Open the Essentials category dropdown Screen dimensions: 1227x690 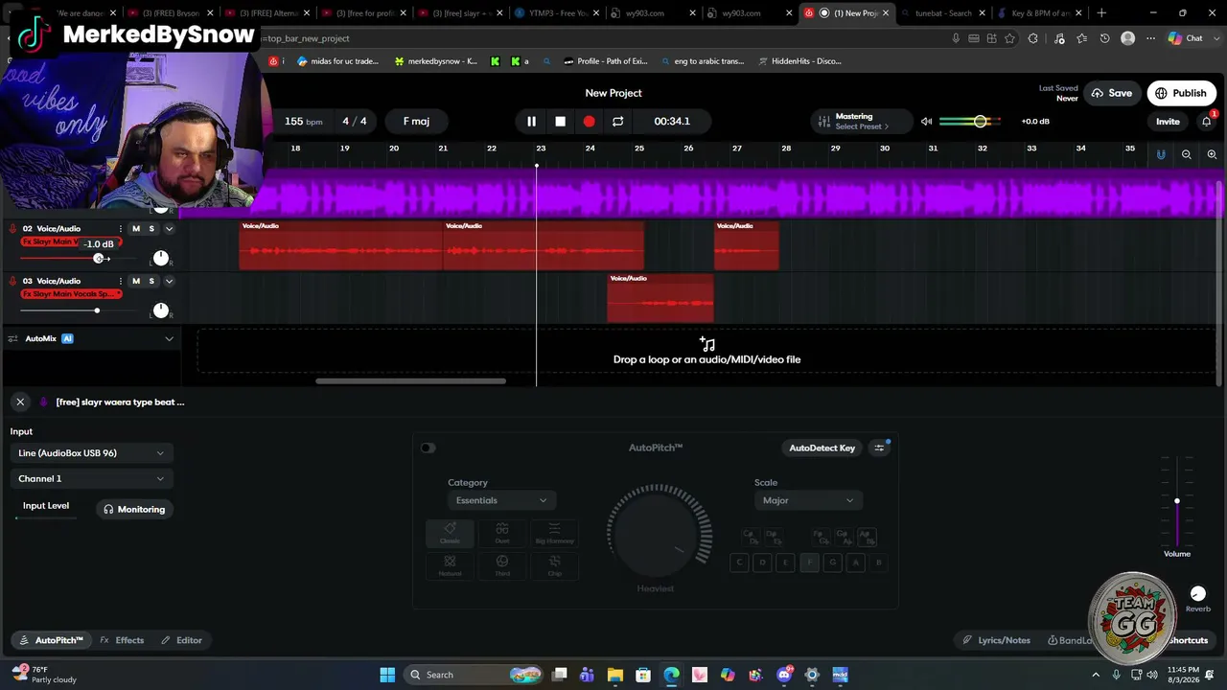pyautogui.click(x=500, y=500)
